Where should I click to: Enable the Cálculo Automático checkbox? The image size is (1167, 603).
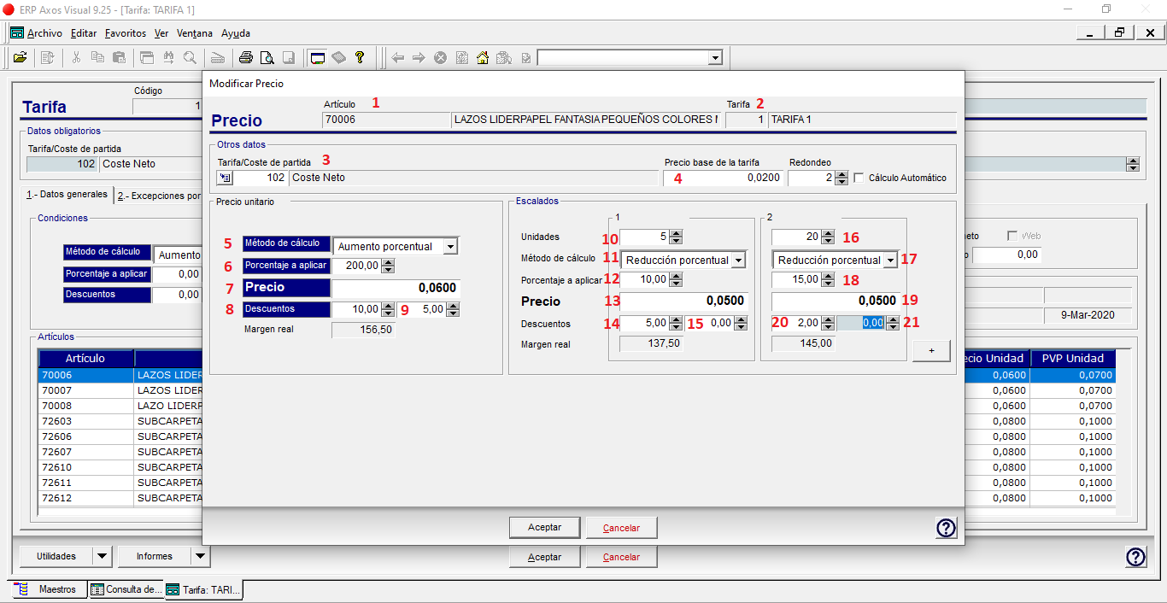(859, 178)
